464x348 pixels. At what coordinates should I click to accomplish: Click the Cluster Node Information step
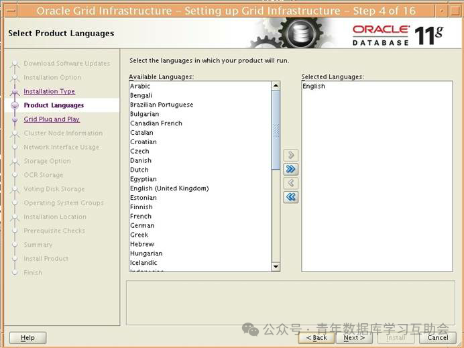point(63,133)
